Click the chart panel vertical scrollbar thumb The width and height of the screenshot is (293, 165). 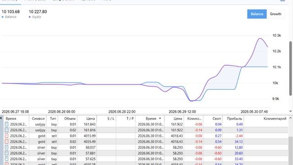pyautogui.click(x=291, y=68)
